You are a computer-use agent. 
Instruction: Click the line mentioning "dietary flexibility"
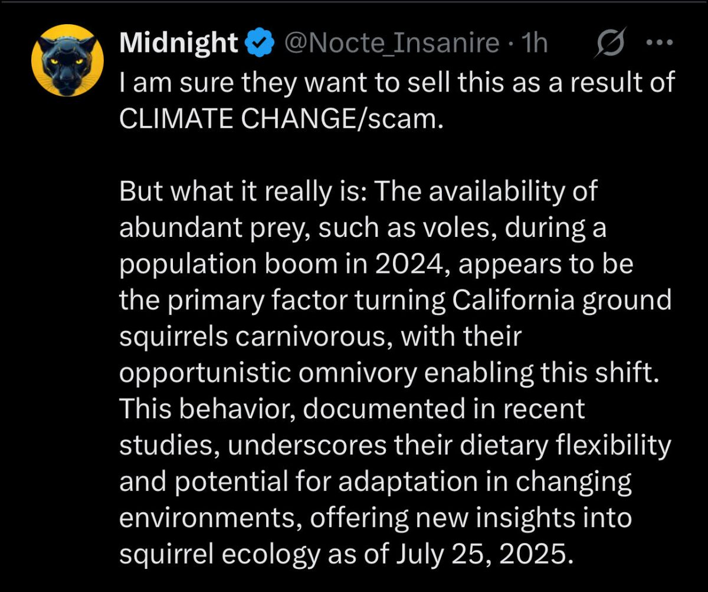click(395, 447)
